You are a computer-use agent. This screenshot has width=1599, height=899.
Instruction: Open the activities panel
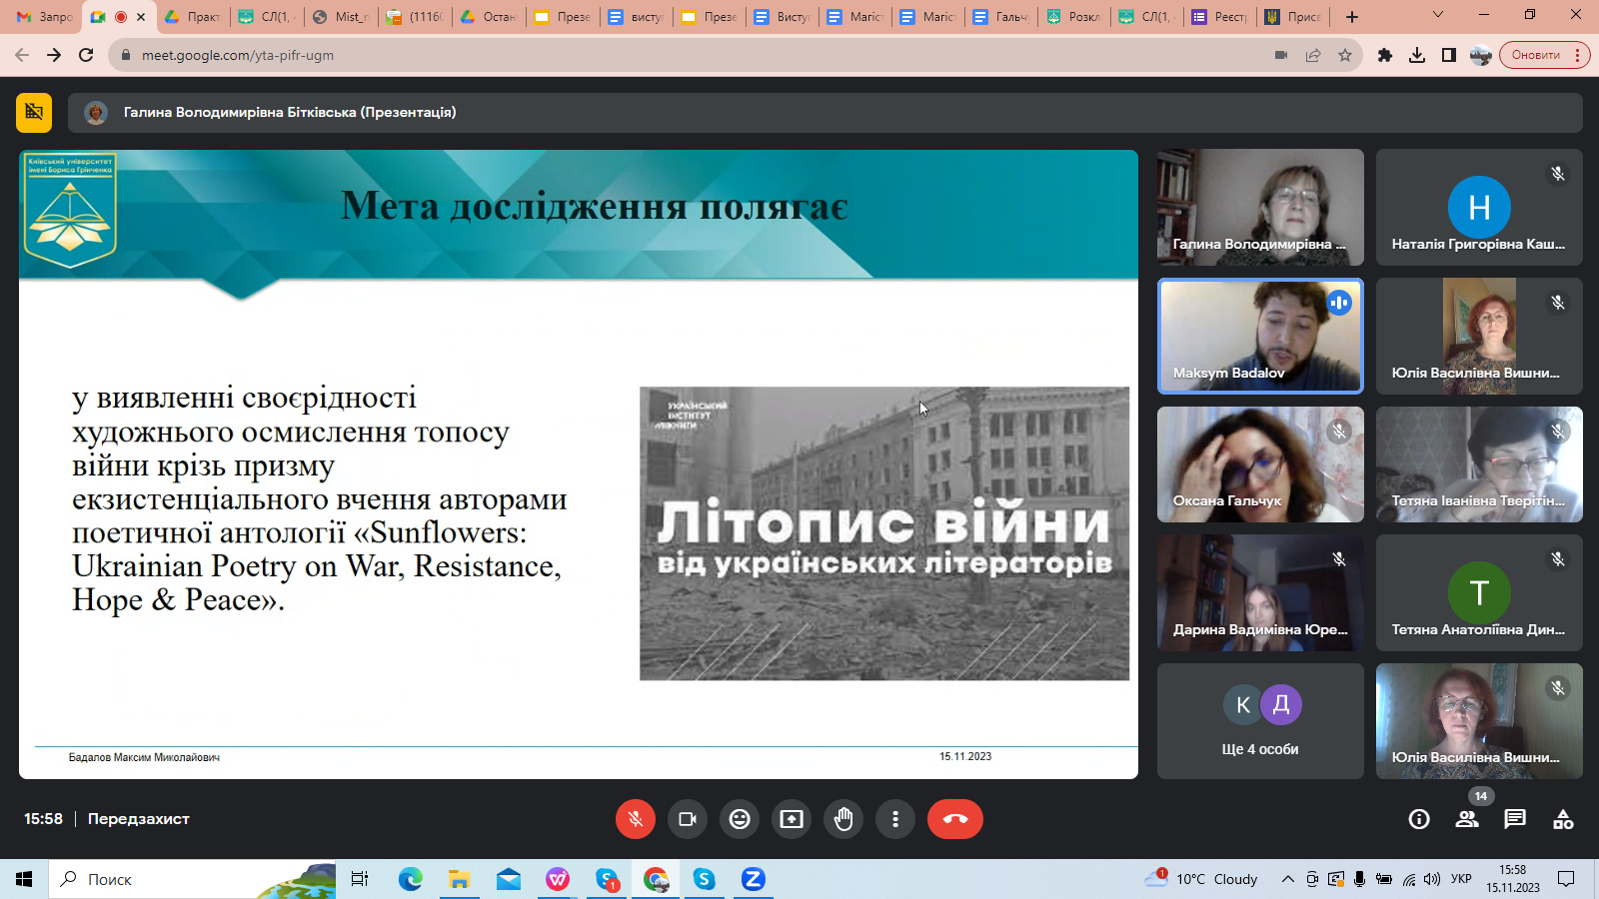click(x=1563, y=819)
